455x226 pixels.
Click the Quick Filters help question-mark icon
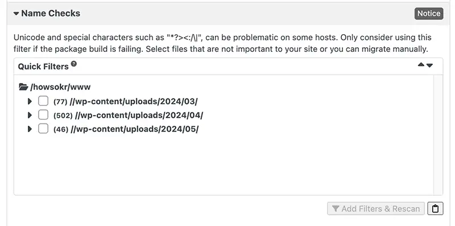click(74, 64)
